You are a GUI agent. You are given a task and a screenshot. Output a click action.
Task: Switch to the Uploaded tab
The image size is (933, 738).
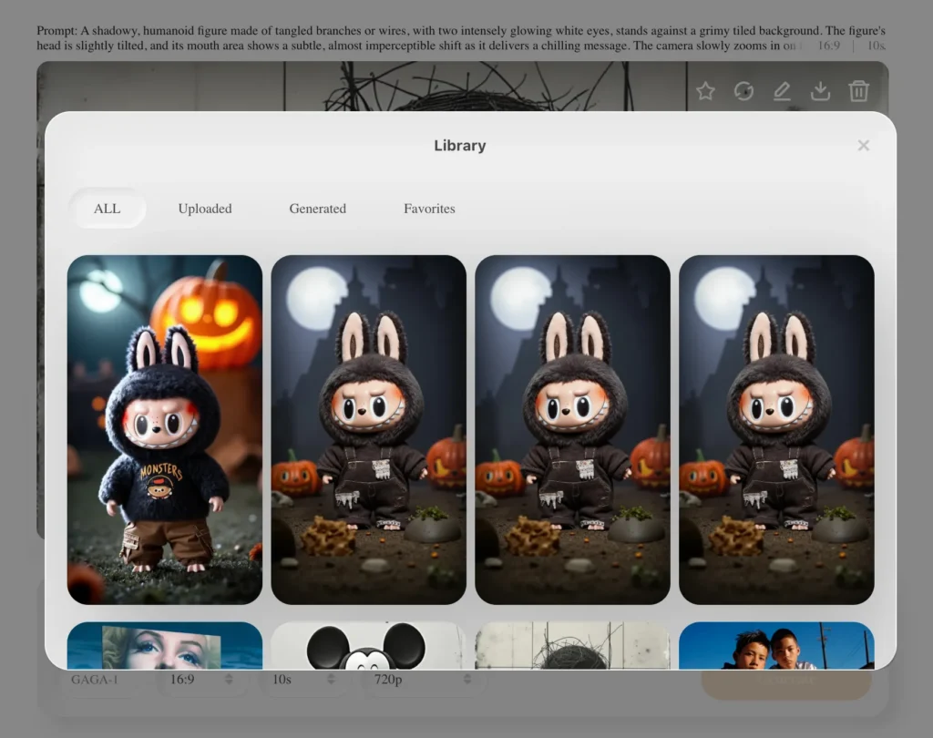pos(205,209)
